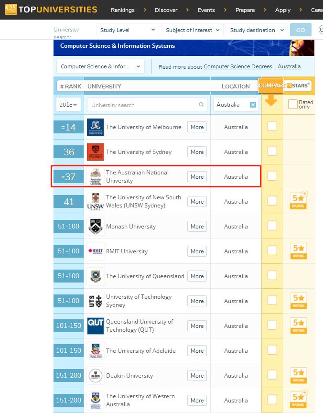
Task: Check compare box for RMIT University
Action: click(x=272, y=250)
